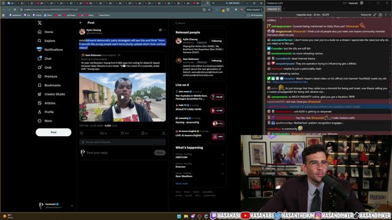The width and height of the screenshot is (392, 220).
Task: Expand the More menu in sidebar
Action: pyautogui.click(x=45, y=121)
